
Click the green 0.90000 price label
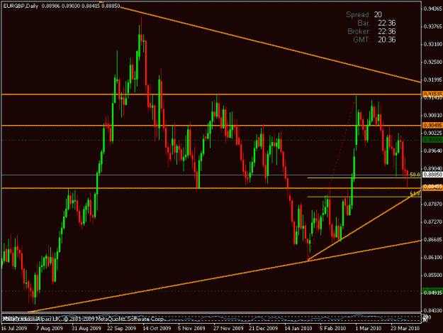coord(432,140)
